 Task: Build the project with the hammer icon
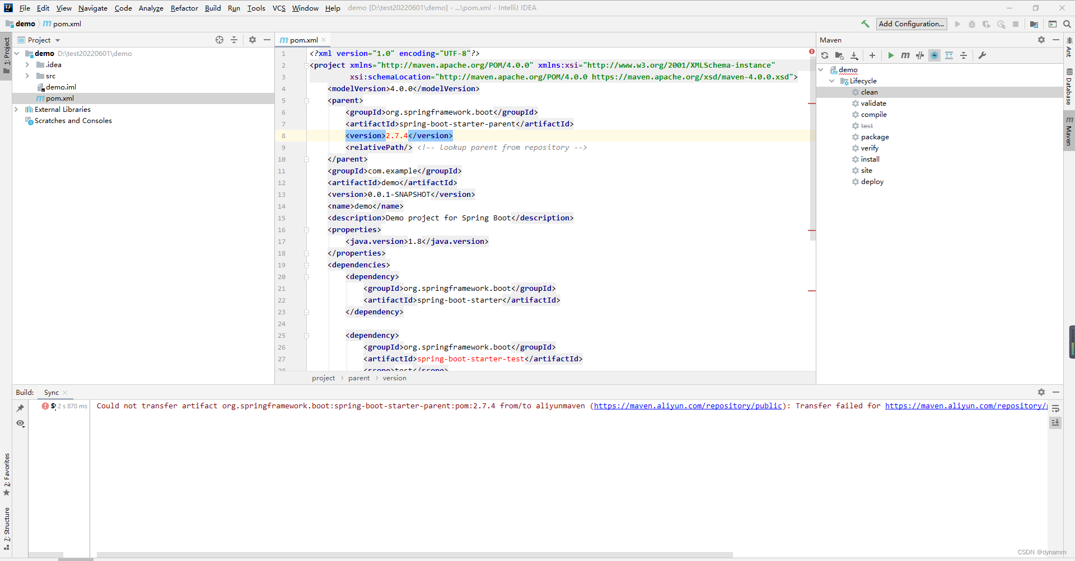click(865, 24)
